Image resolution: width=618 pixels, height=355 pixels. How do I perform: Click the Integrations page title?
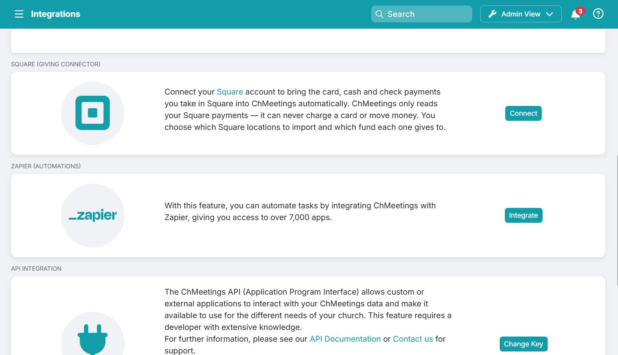click(55, 14)
